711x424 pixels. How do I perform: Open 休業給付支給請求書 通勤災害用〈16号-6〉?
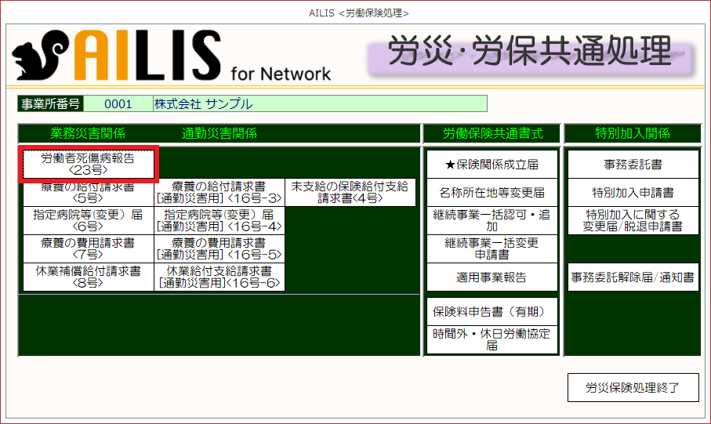pos(219,277)
